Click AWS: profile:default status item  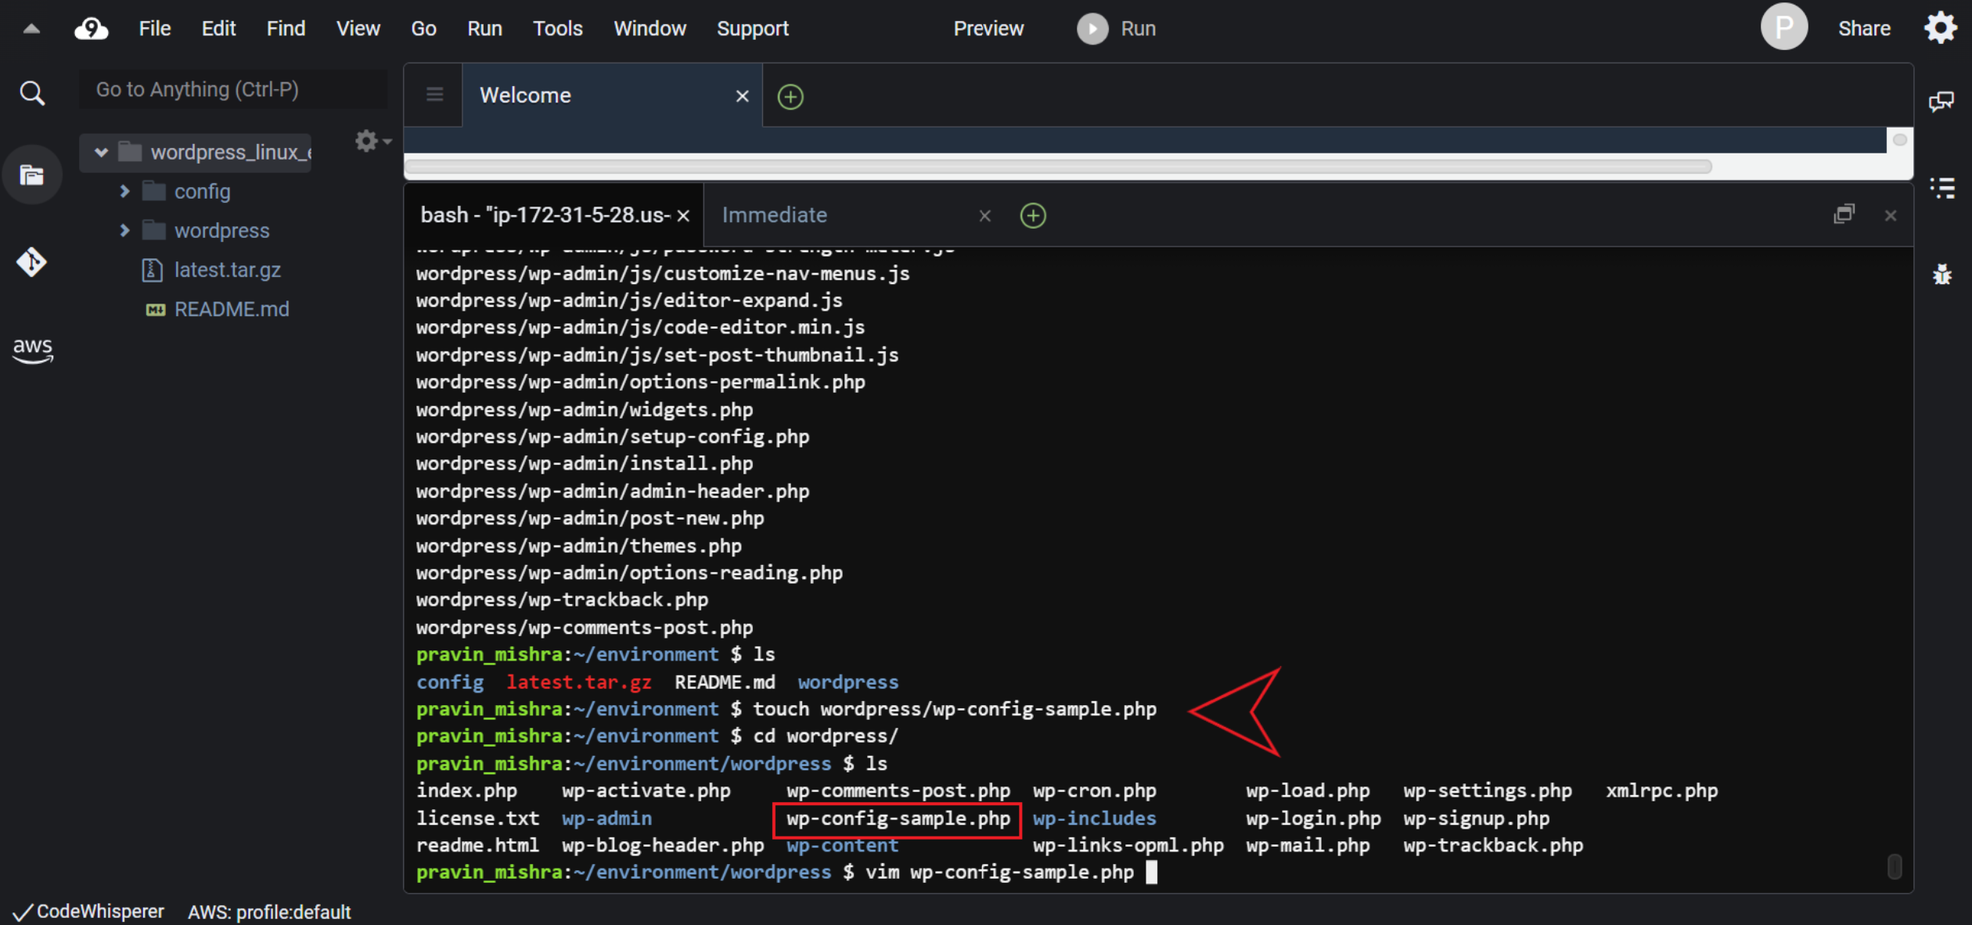(269, 912)
